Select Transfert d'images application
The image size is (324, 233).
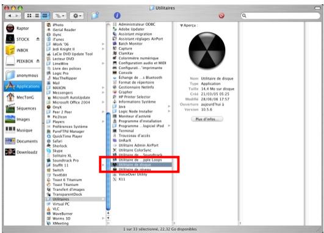68,190
